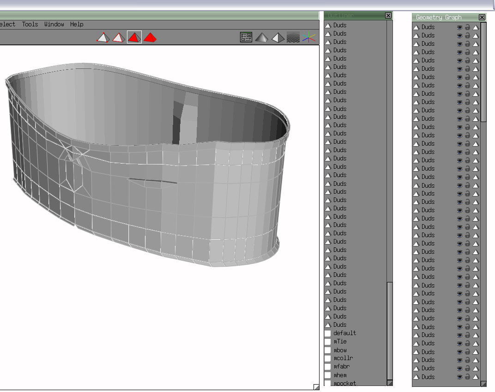The height and width of the screenshot is (392, 495).
Task: Select the solid red object mode icon
Action: pos(150,37)
